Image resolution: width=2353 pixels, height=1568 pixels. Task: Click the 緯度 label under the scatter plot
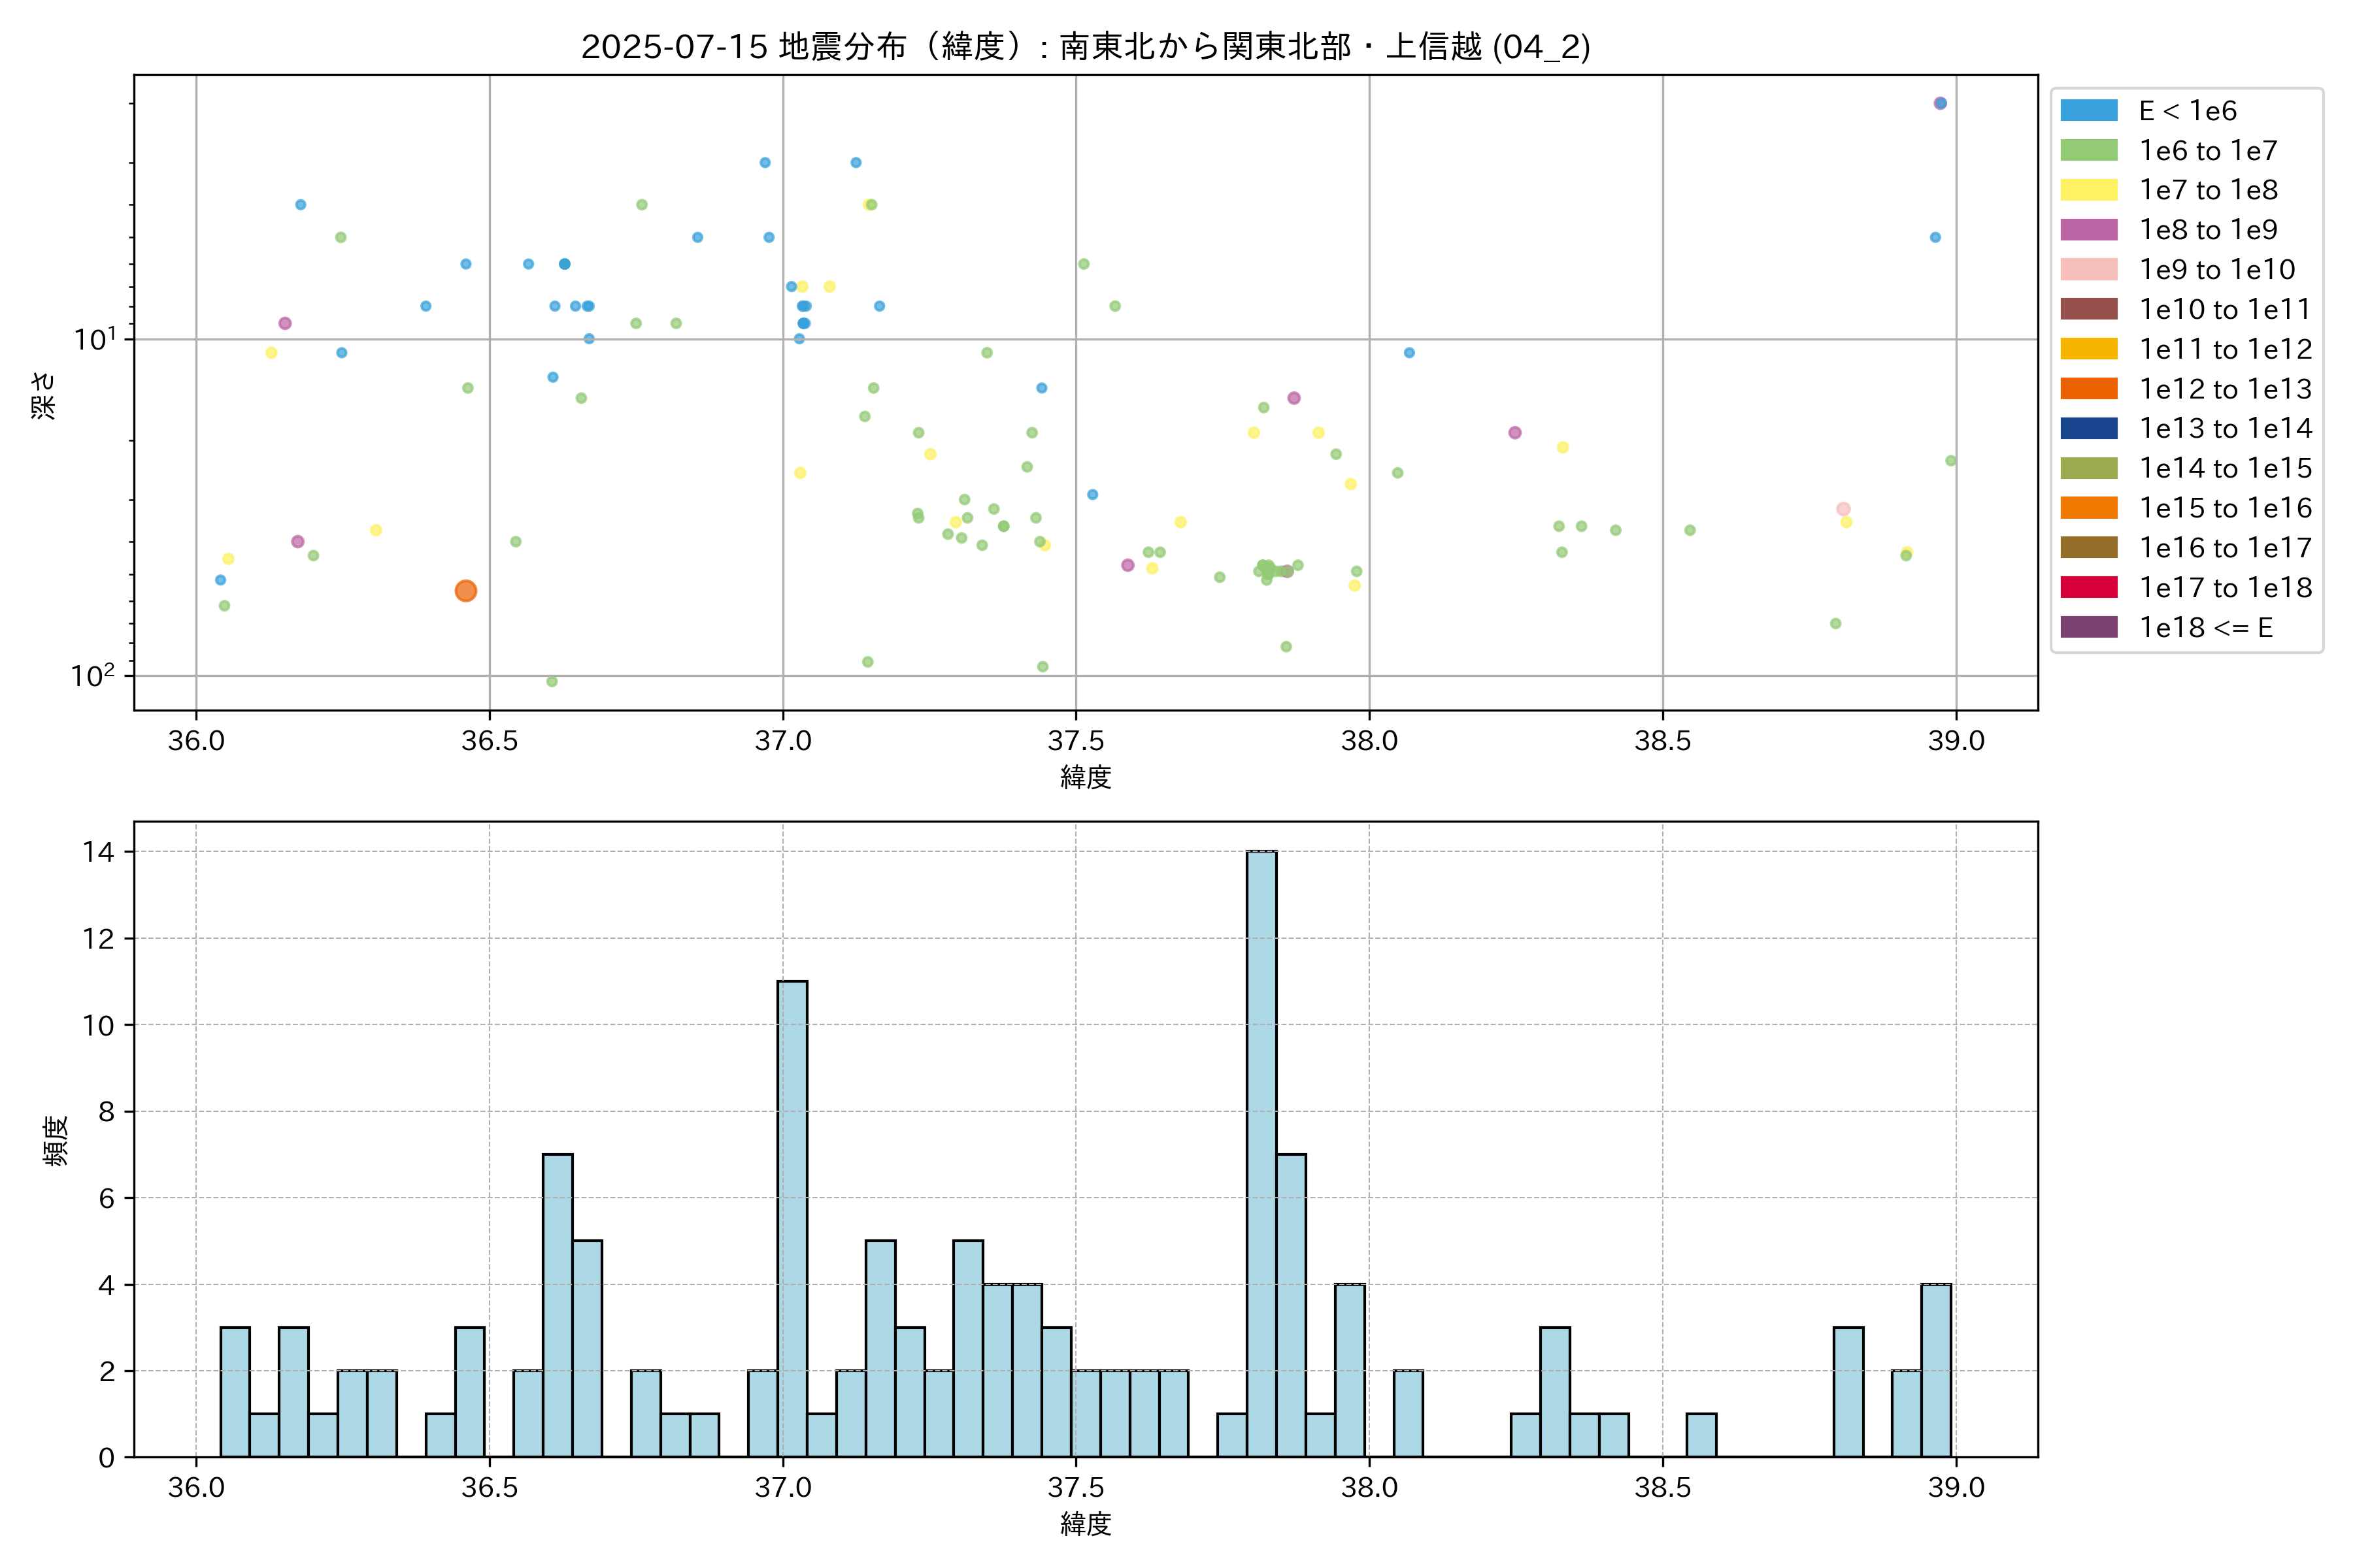(x=1086, y=777)
